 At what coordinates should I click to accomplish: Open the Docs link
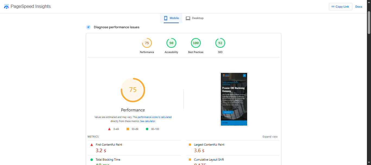[359, 7]
